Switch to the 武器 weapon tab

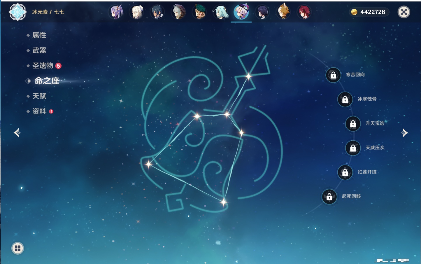coord(39,50)
